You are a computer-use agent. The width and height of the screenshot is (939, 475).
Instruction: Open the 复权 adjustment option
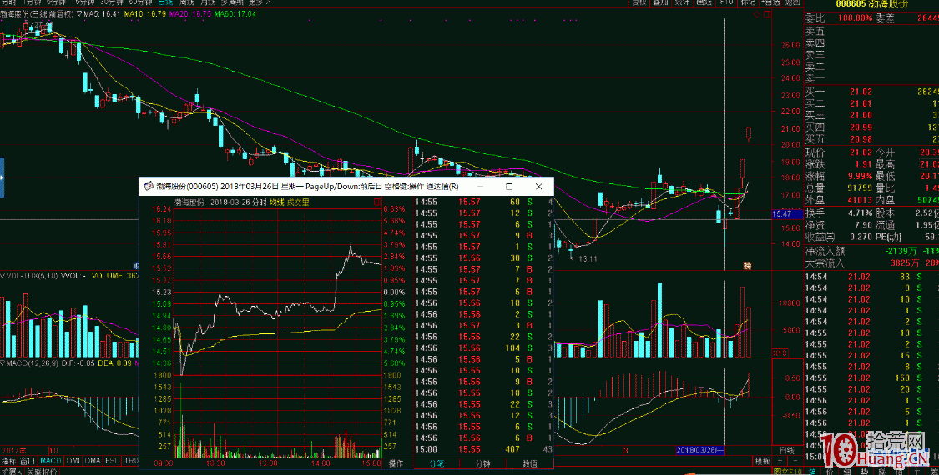point(639,3)
